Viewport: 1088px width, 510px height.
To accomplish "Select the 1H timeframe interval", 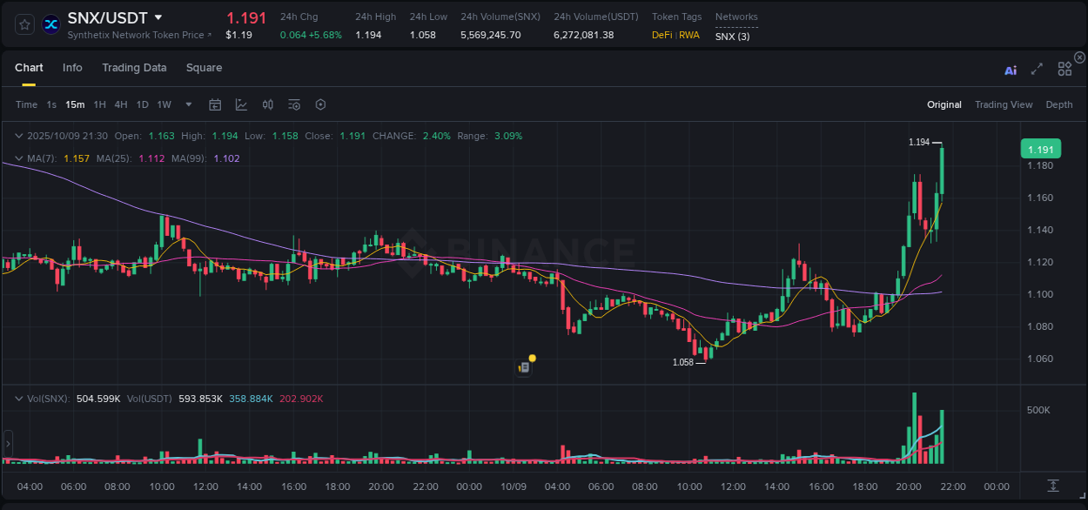I will click(100, 104).
